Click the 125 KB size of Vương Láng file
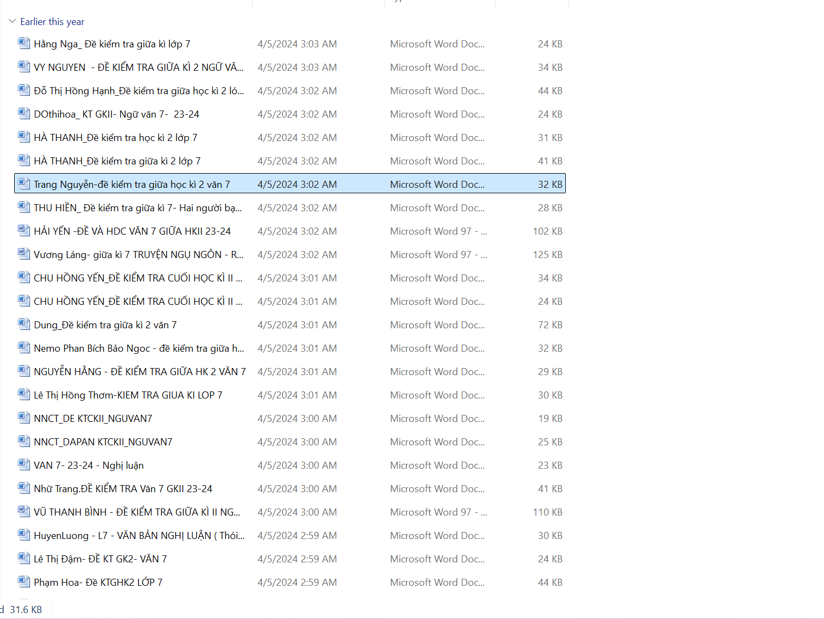Screen dimensions: 824x619 click(x=547, y=255)
